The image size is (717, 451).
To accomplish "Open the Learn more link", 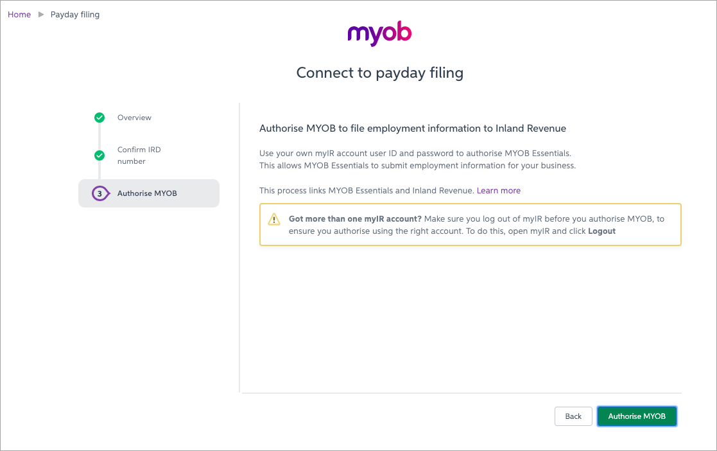I will [x=499, y=191].
